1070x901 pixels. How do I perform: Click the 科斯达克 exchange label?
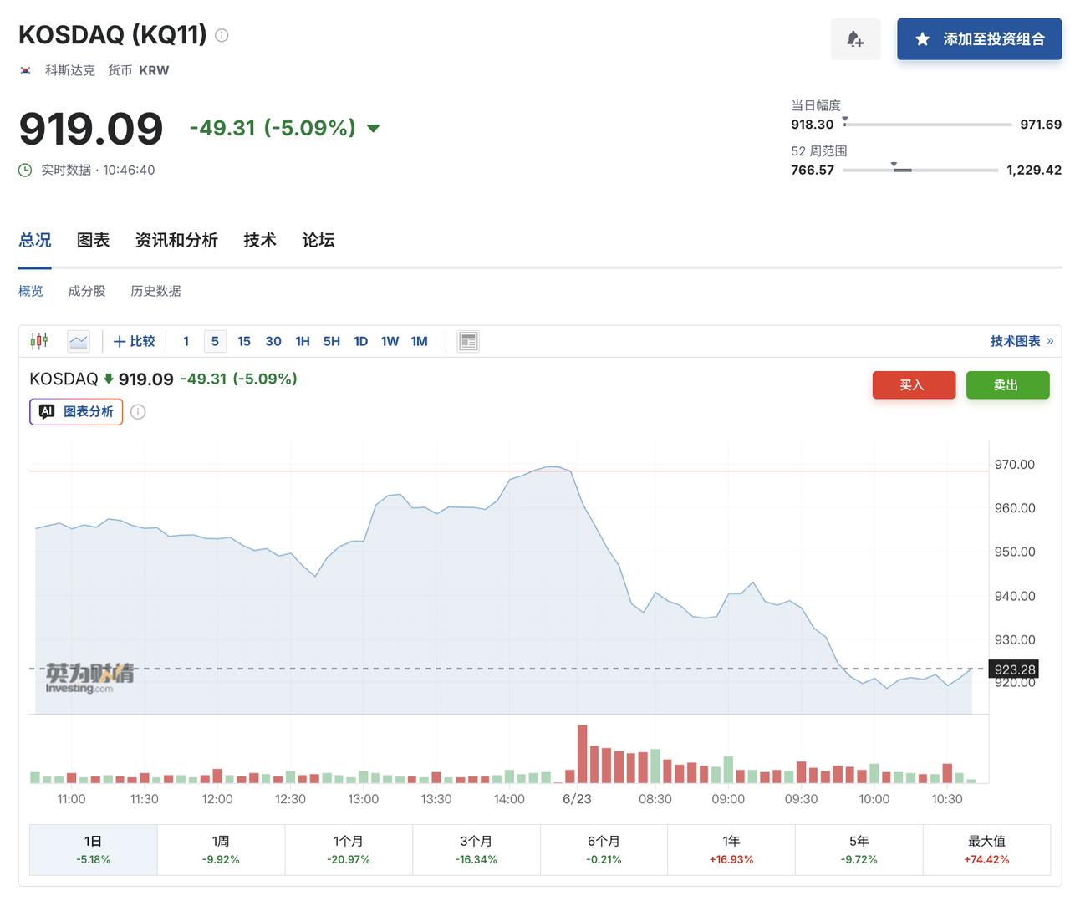(70, 70)
